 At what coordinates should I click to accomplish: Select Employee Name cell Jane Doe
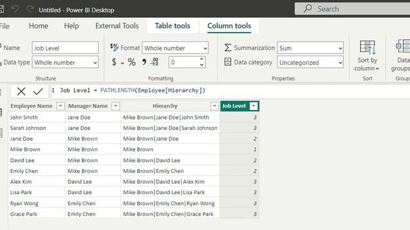click(37, 139)
